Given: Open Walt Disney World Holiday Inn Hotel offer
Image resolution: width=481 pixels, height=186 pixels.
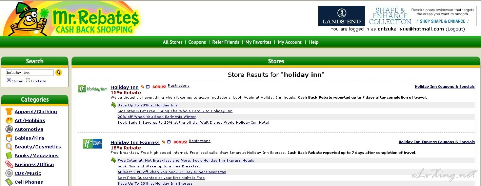Looking at the screenshot, I should (193, 123).
